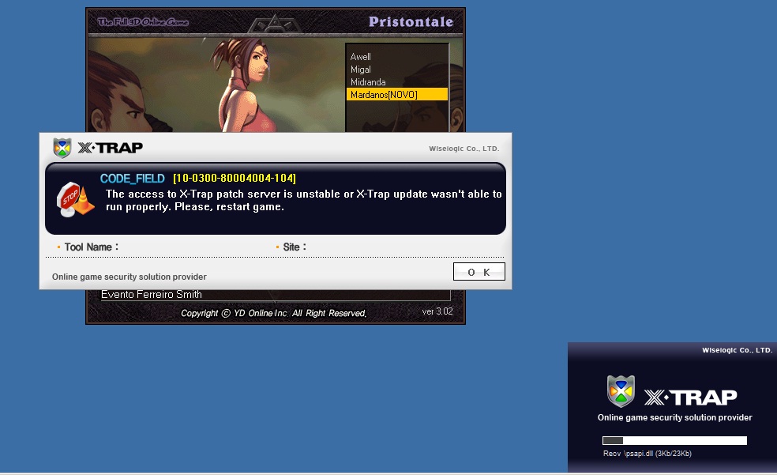777x475 pixels.
Task: Click Wiselogic Co., LTD. in updater window
Action: click(x=737, y=350)
